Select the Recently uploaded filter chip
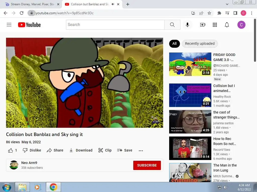This screenshot has height=192, width=257. click(200, 43)
